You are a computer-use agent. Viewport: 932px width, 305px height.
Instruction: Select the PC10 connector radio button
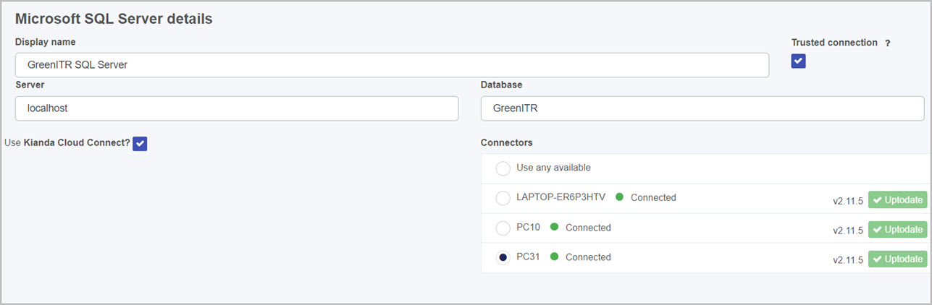click(x=503, y=228)
